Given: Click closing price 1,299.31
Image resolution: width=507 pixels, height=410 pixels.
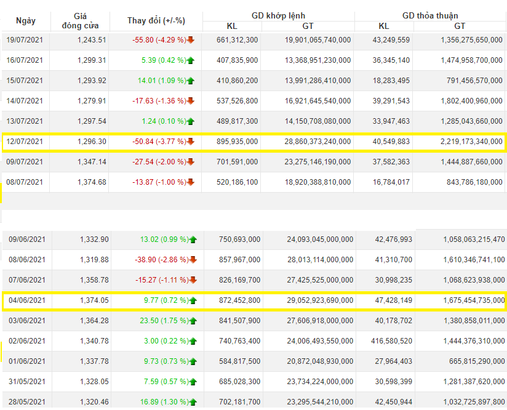Looking at the screenshot, I should click(x=92, y=60).
